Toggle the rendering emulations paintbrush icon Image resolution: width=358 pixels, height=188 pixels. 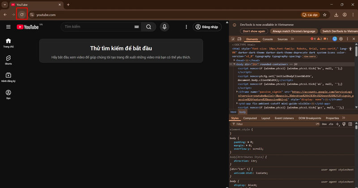pyautogui.click(x=344, y=124)
